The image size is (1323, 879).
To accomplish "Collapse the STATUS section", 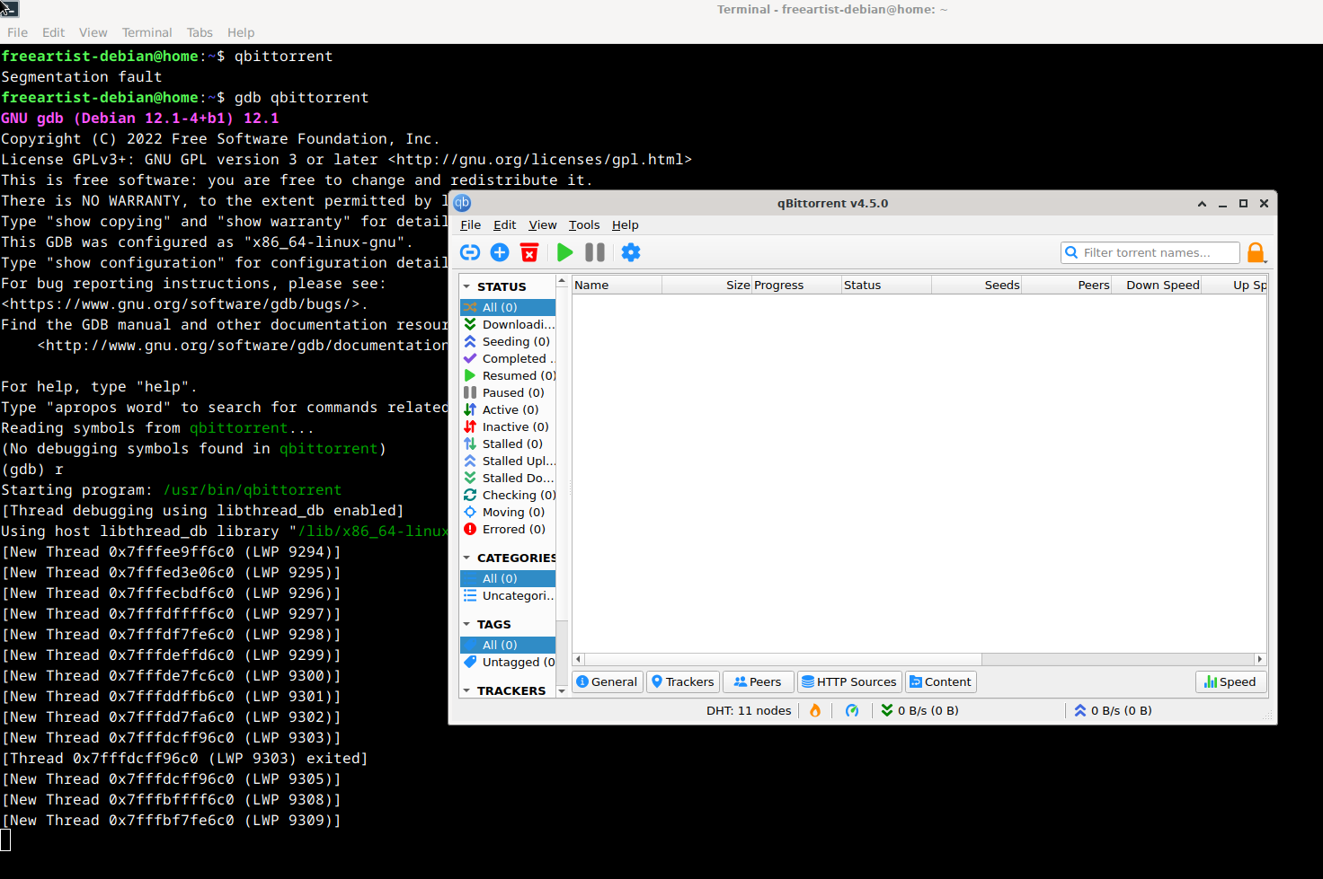I will pos(466,286).
